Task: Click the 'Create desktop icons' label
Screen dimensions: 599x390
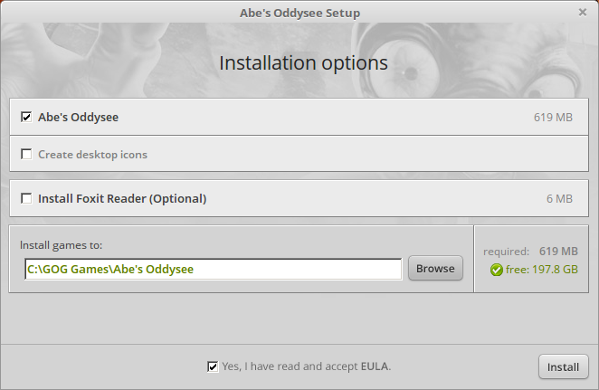Action: pos(92,155)
